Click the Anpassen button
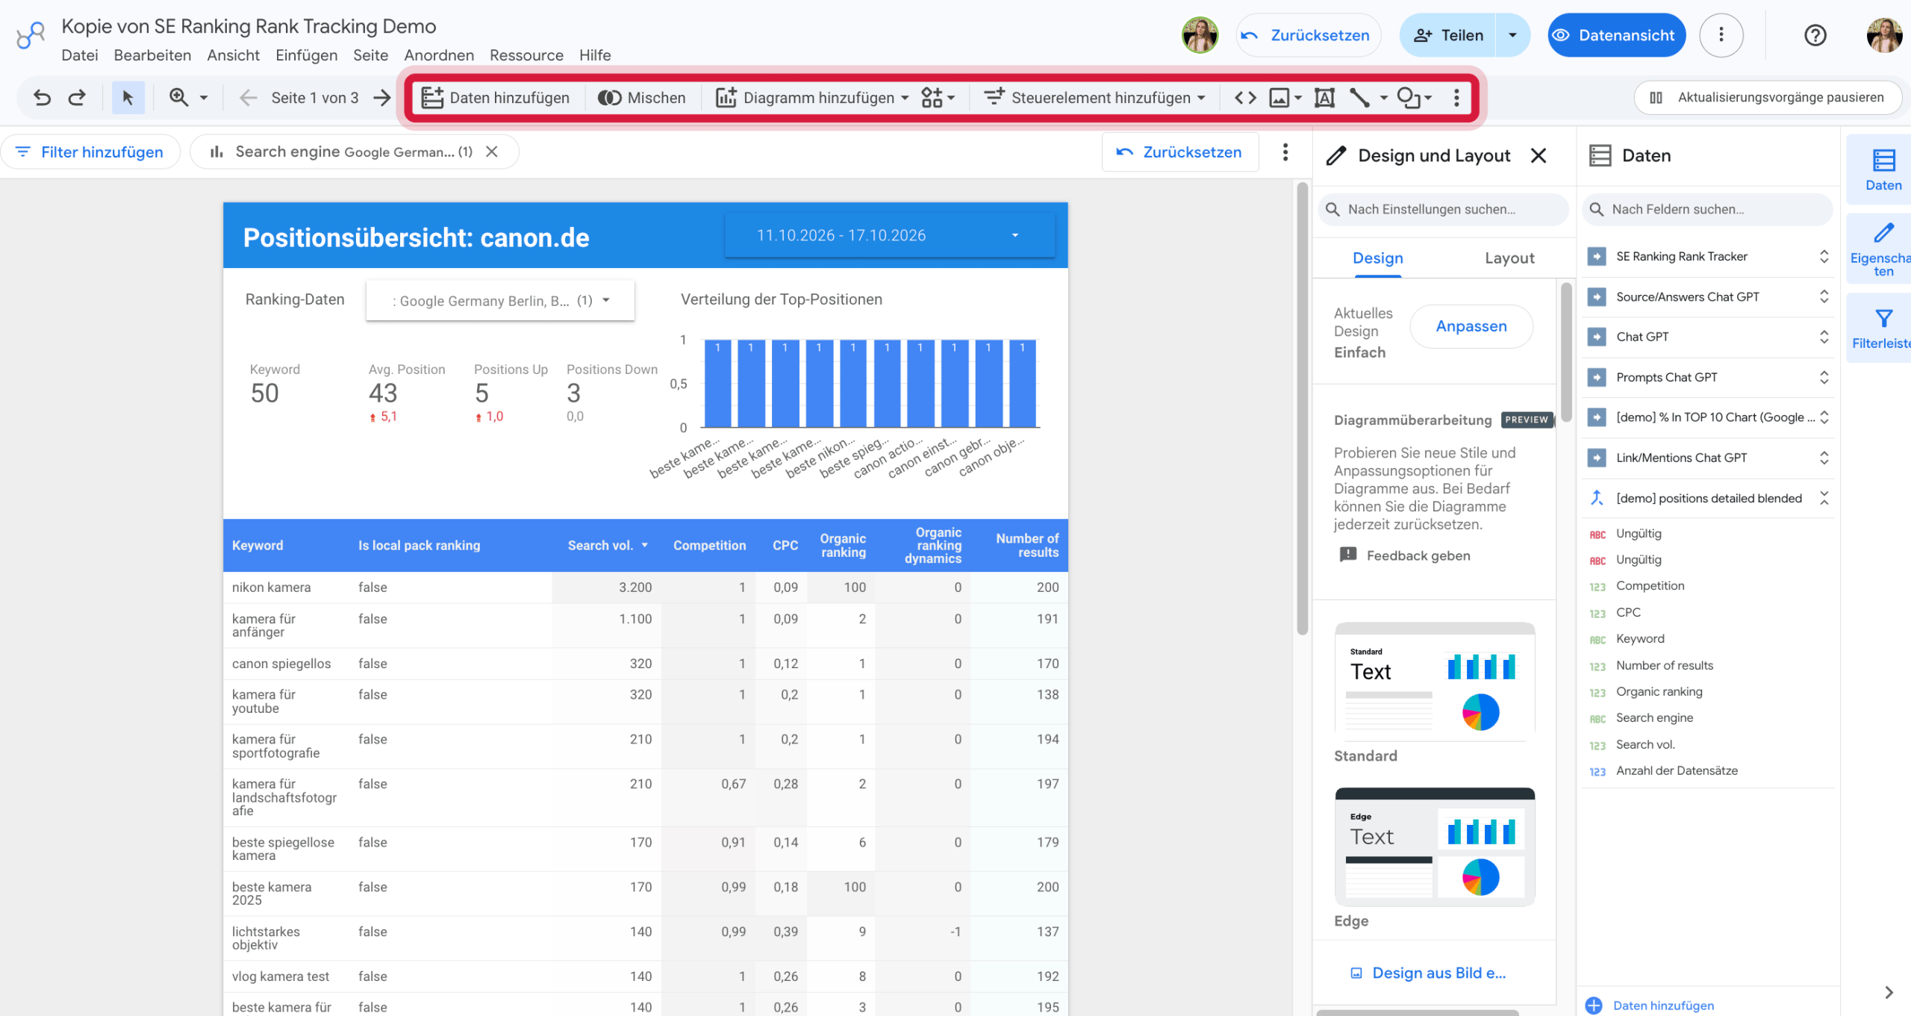The image size is (1911, 1016). point(1471,326)
